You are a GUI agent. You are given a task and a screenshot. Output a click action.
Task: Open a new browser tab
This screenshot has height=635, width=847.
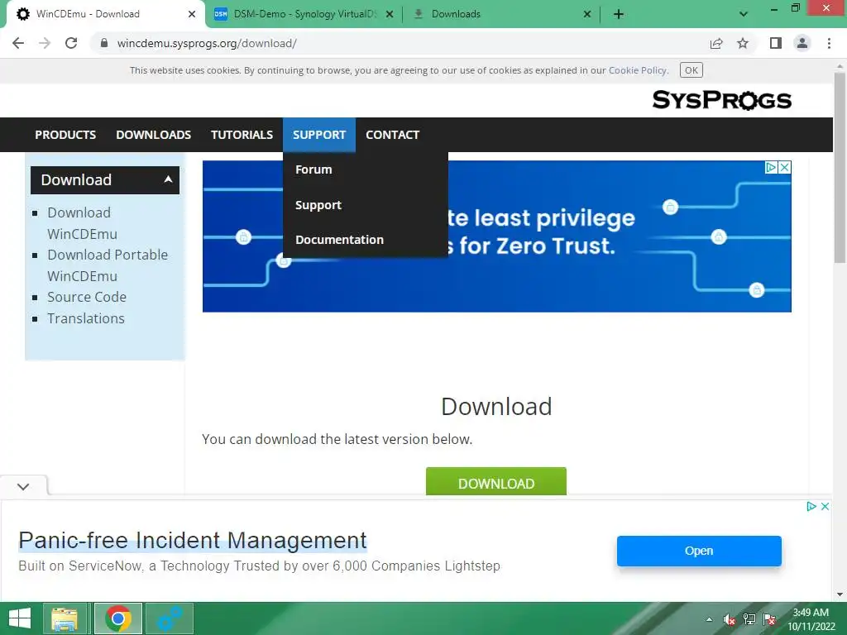click(619, 14)
